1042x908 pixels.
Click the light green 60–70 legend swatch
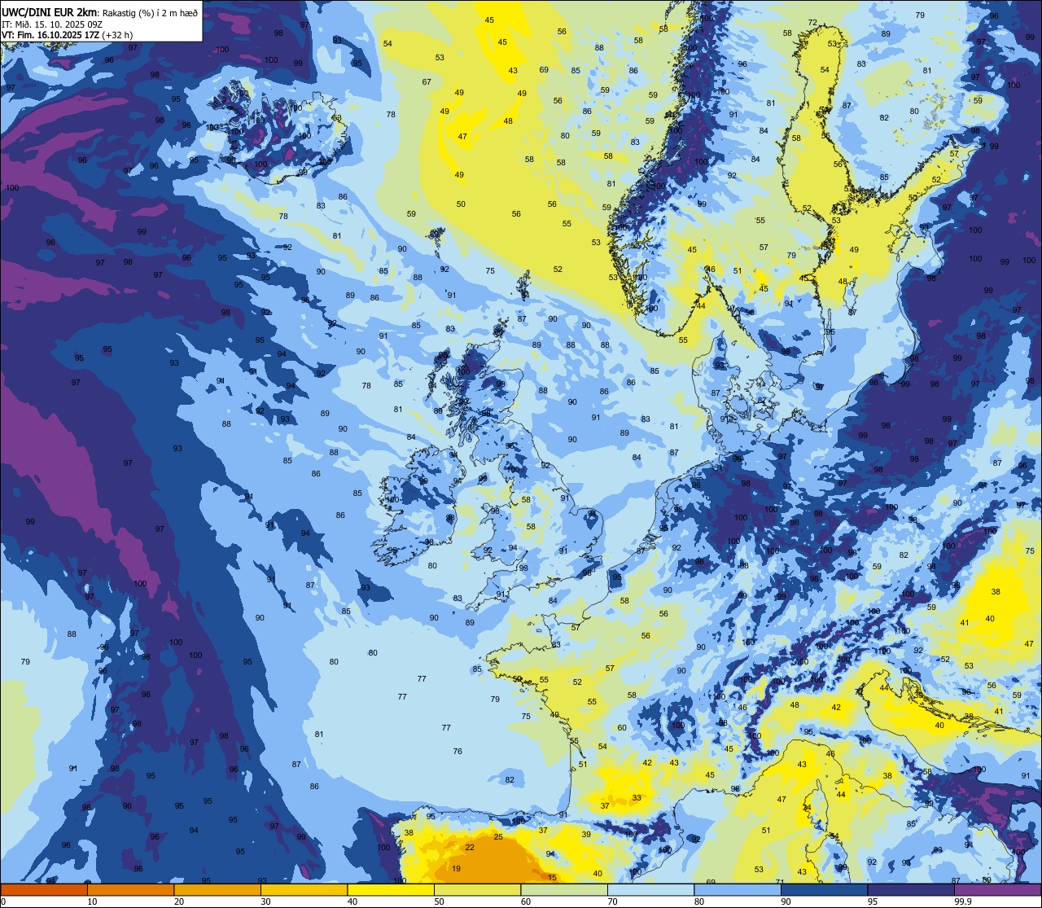564,889
